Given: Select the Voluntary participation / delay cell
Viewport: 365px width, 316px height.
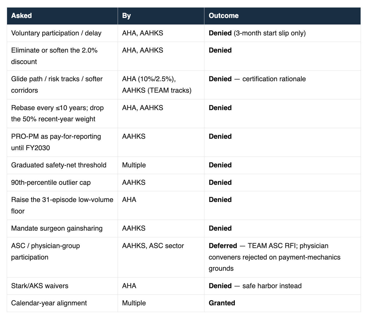Looking at the screenshot, I should click(62, 33).
